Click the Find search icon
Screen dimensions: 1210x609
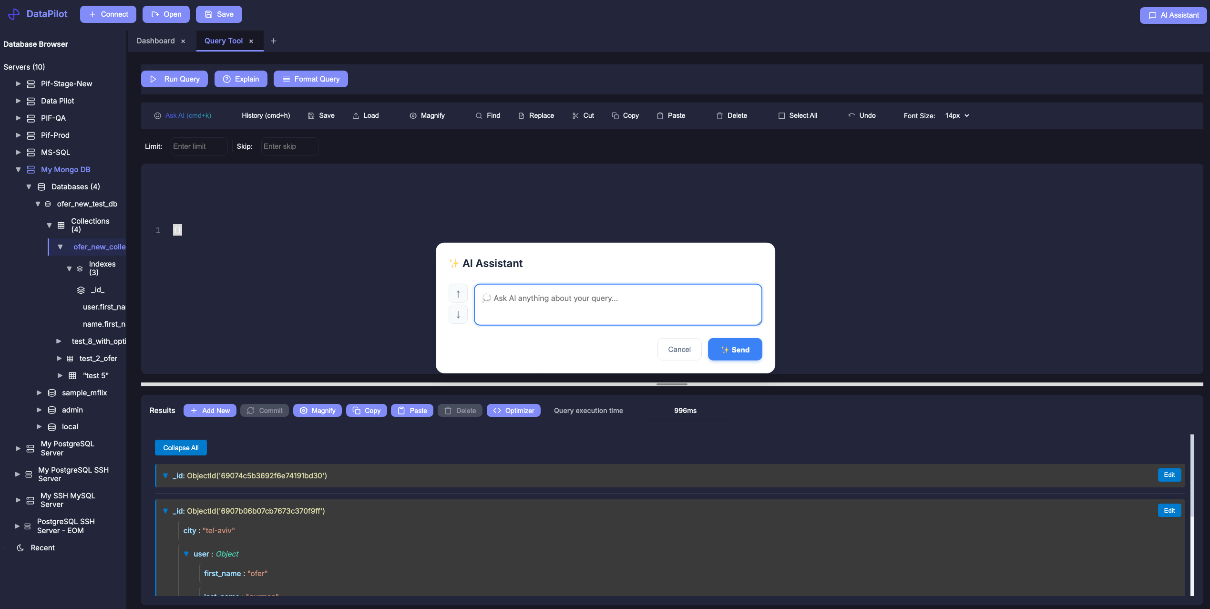(x=479, y=116)
